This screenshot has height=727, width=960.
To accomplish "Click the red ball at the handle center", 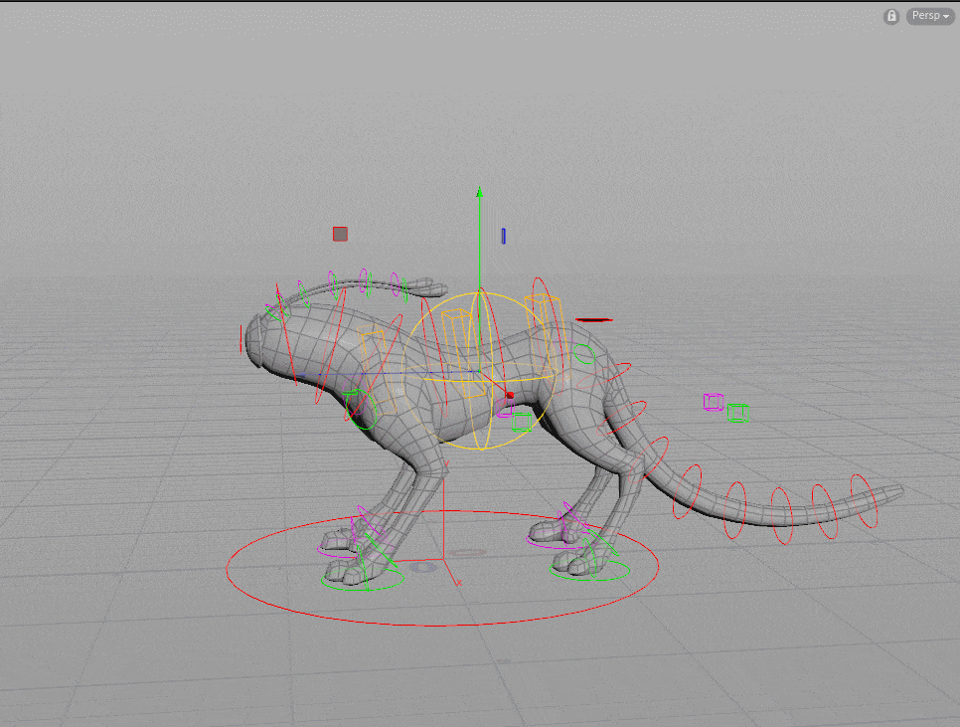I will point(510,396).
